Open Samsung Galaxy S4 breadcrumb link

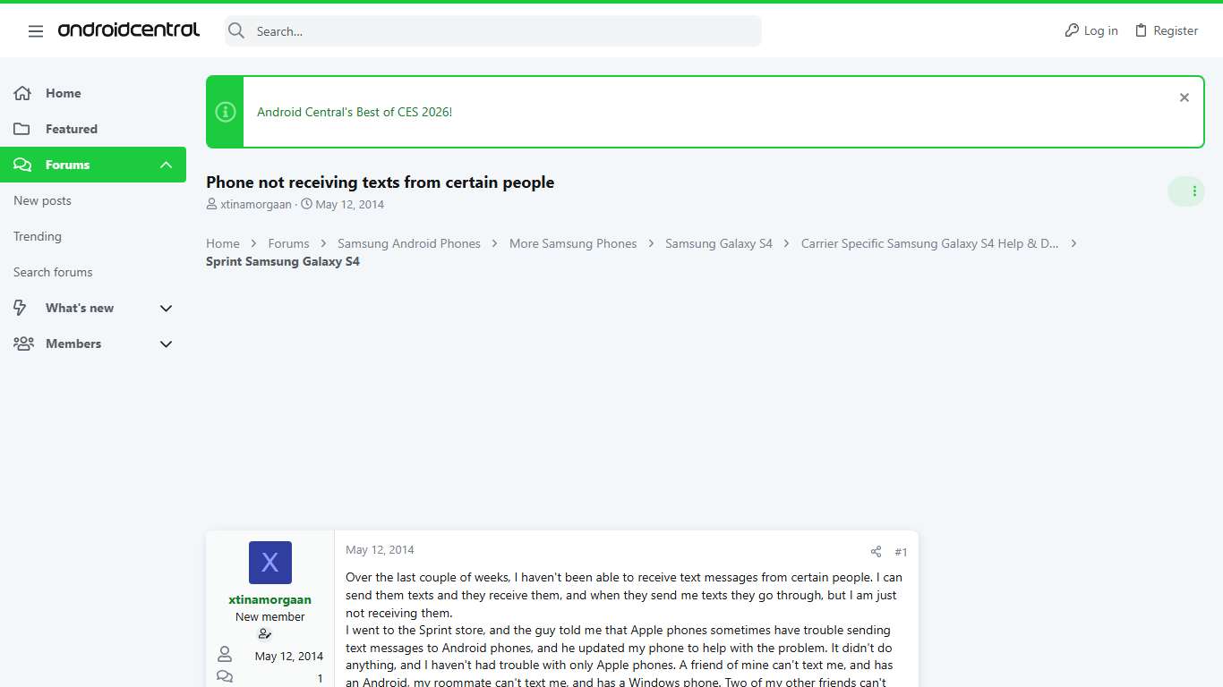tap(718, 243)
